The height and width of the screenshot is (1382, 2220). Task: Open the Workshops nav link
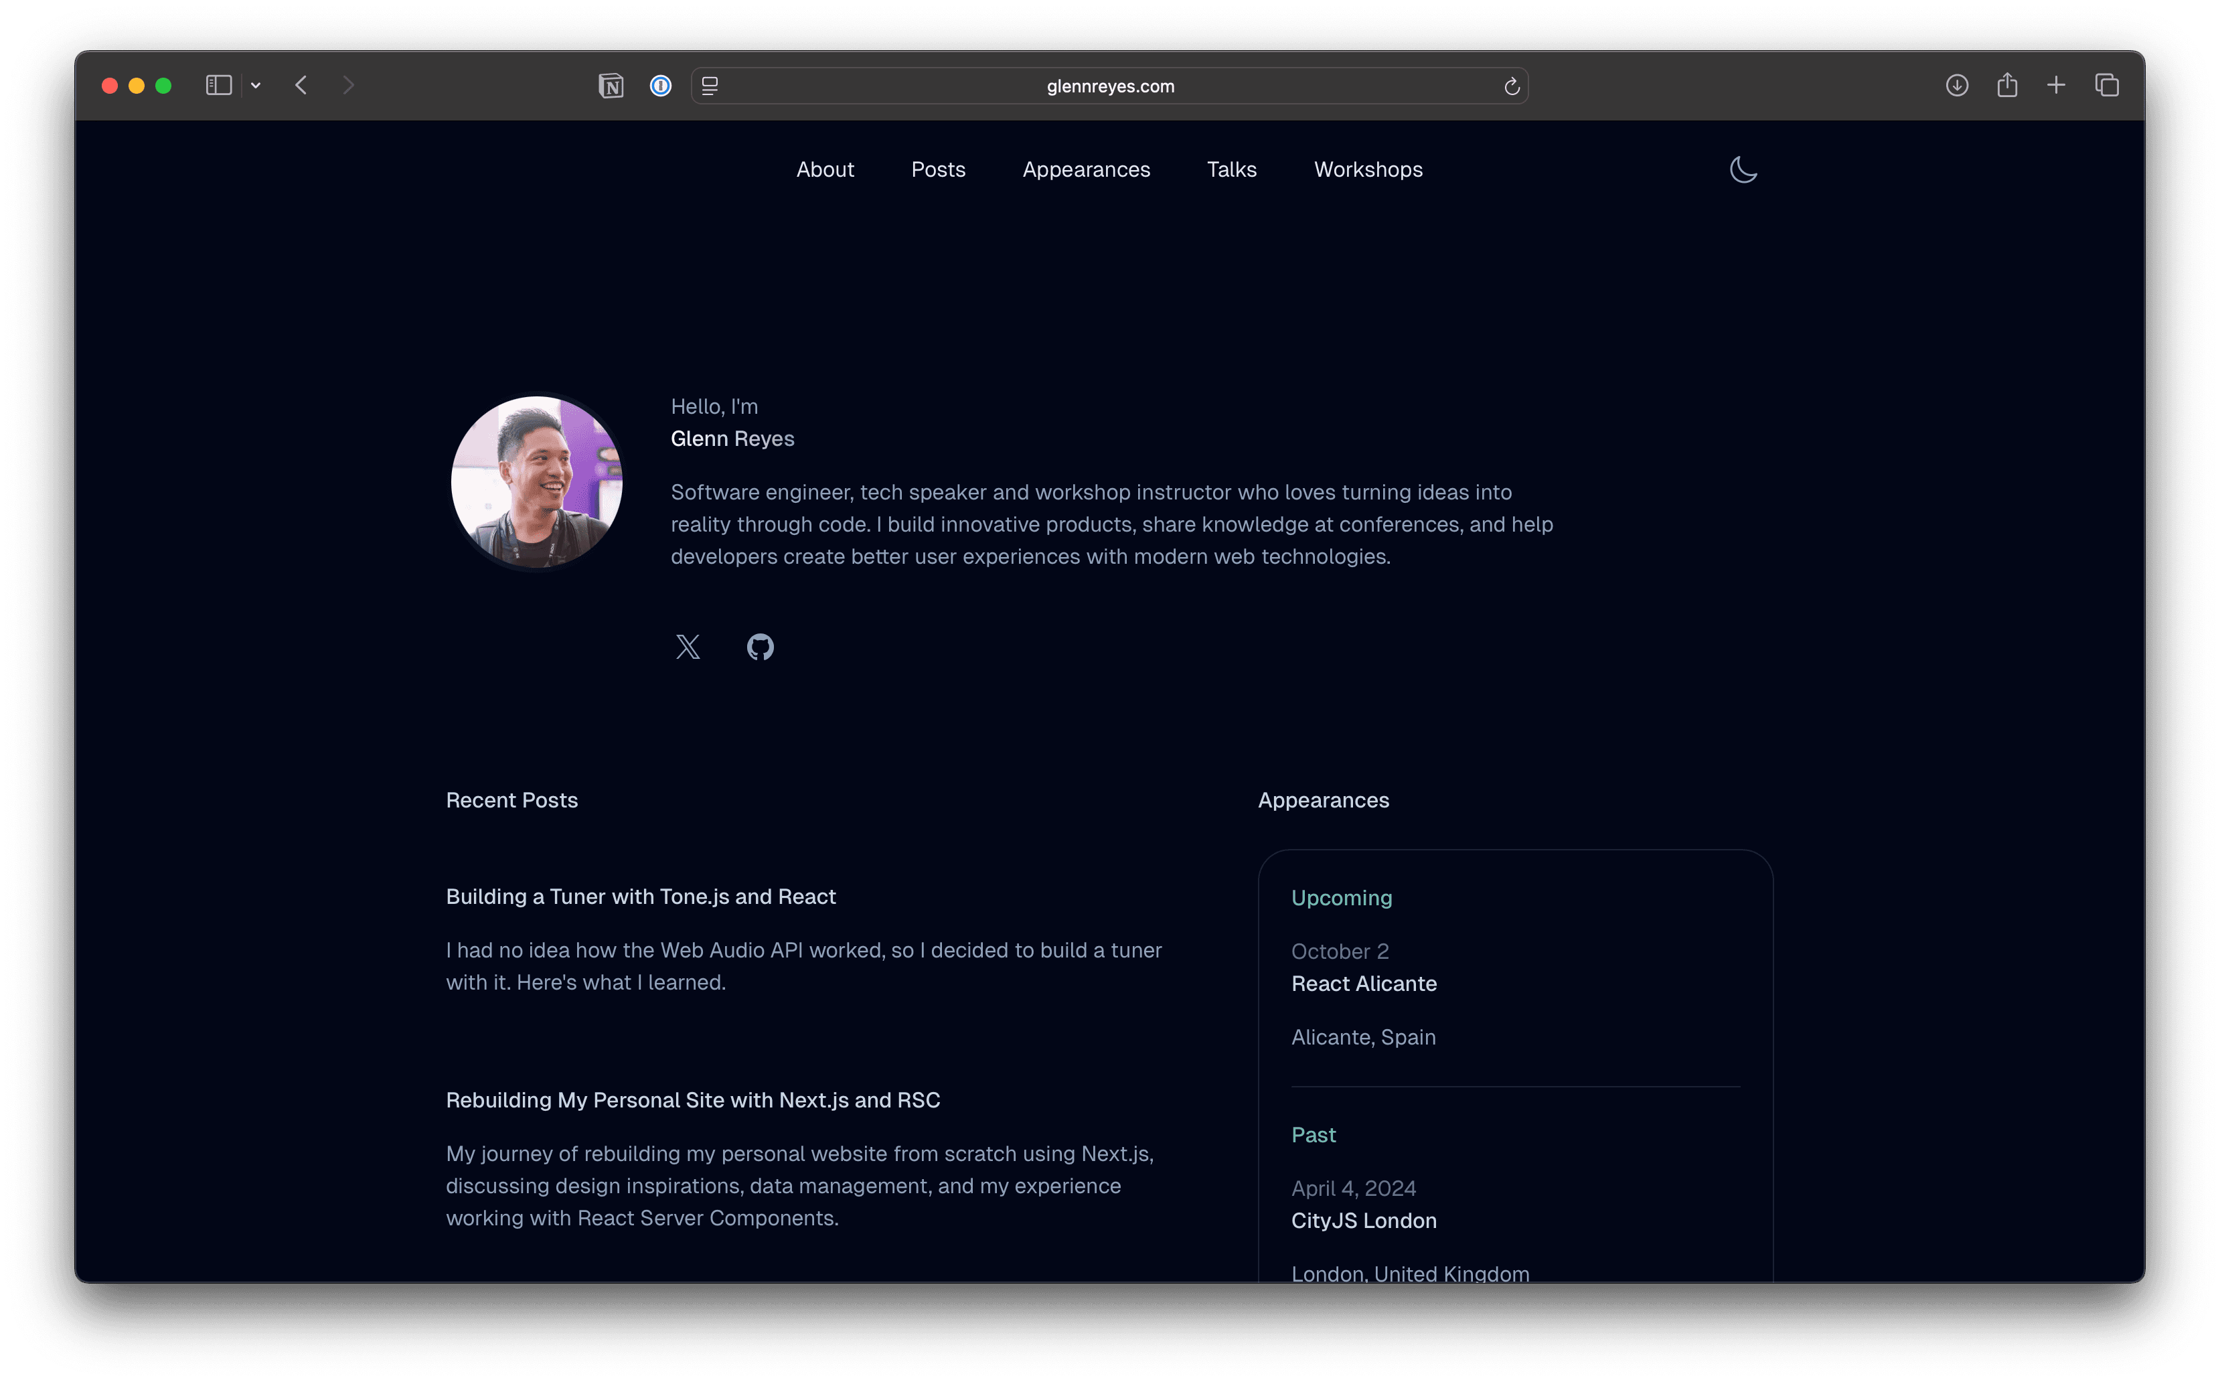point(1368,169)
